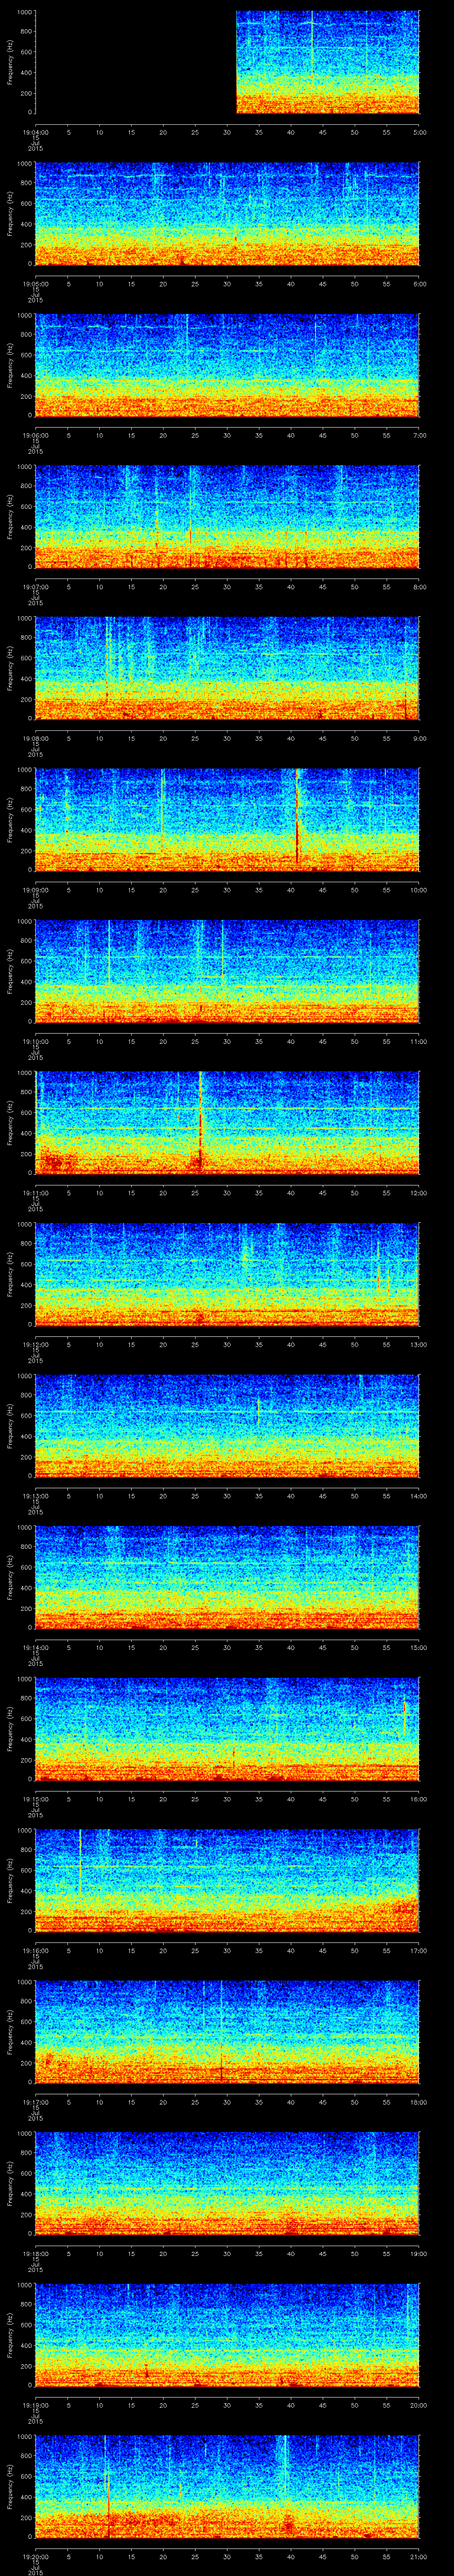Select the 19:16:00 start time label

(35, 1950)
